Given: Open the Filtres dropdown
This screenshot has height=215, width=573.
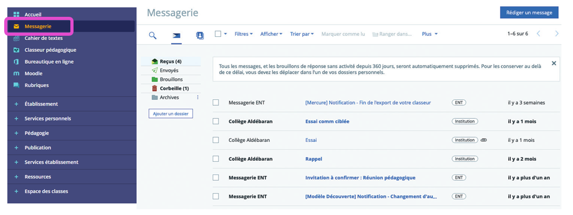Looking at the screenshot, I should [x=243, y=34].
